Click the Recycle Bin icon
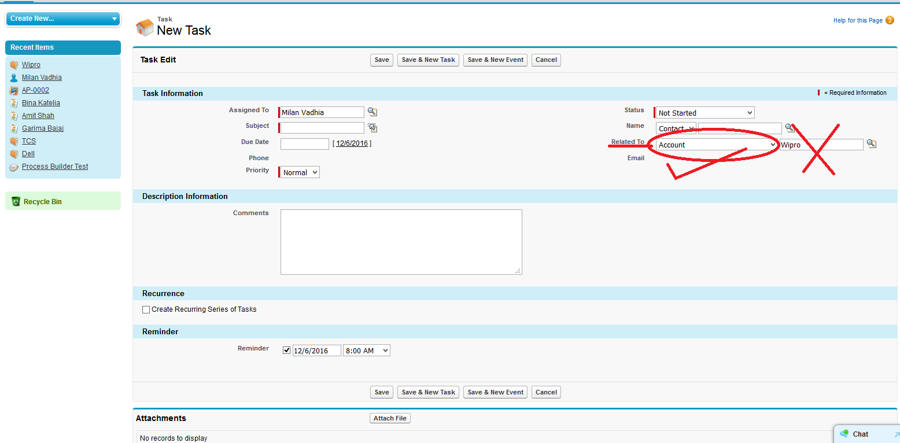This screenshot has height=443, width=900. 16,201
